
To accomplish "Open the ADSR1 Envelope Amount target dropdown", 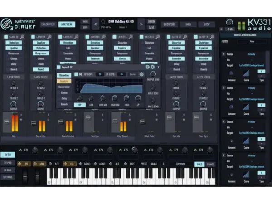I will tap(252, 65).
